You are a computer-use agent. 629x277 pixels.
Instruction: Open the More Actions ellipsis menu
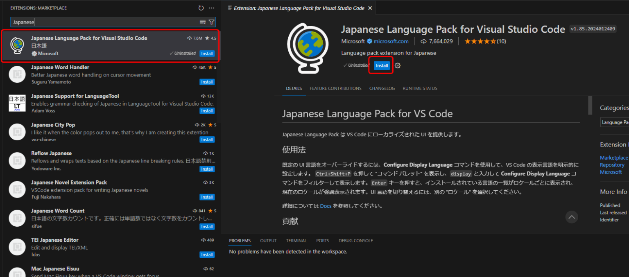pos(211,8)
